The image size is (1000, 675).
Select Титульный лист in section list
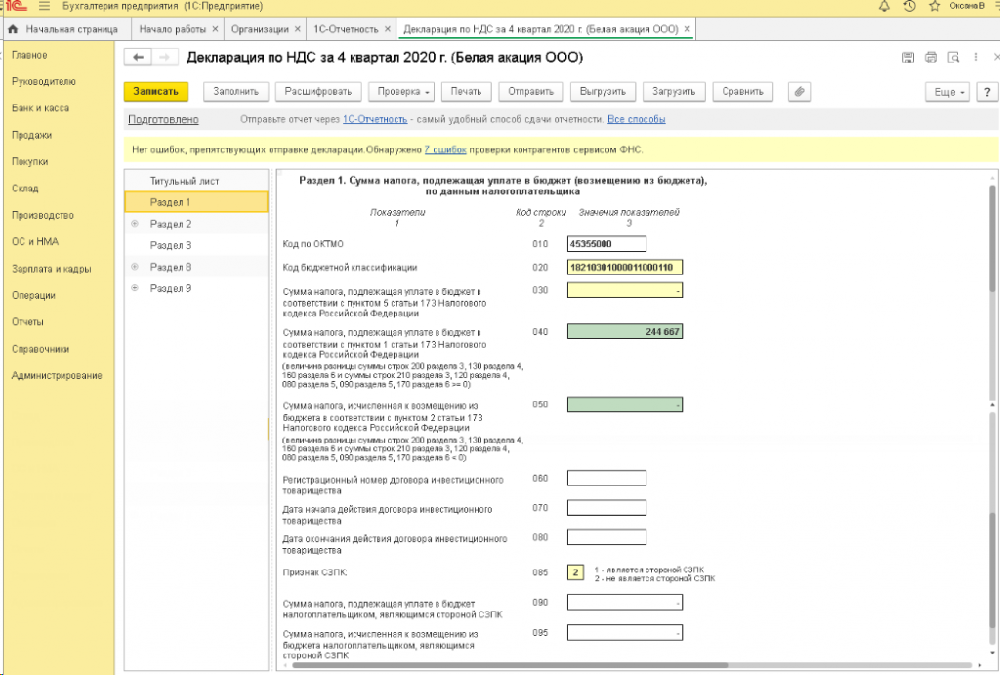click(x=196, y=181)
